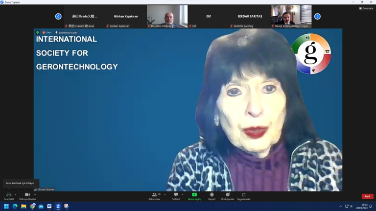Viewport: 376px width, 211px height.
Task: Open the Katılımcılar participants panel
Action: click(154, 195)
